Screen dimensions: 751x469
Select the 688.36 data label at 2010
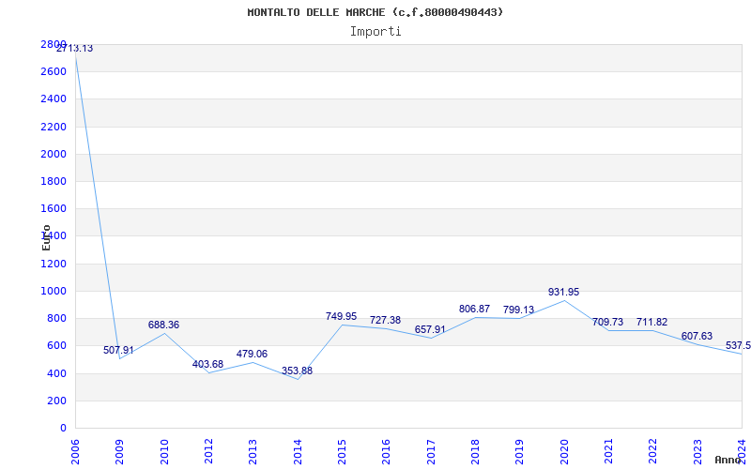(163, 325)
